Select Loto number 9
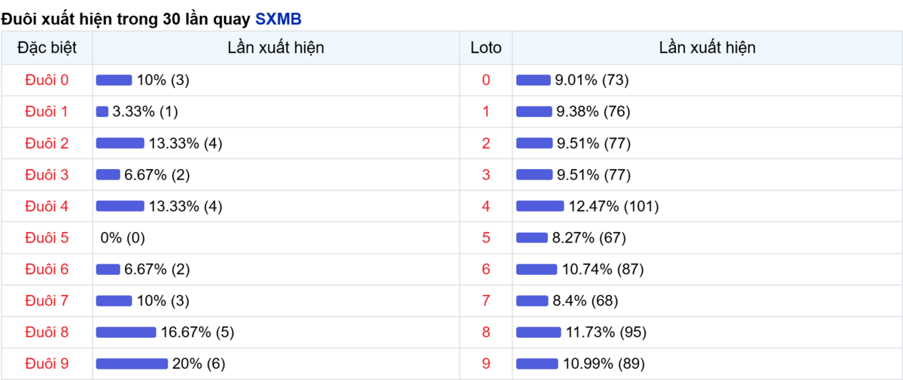903x380 pixels. click(486, 363)
